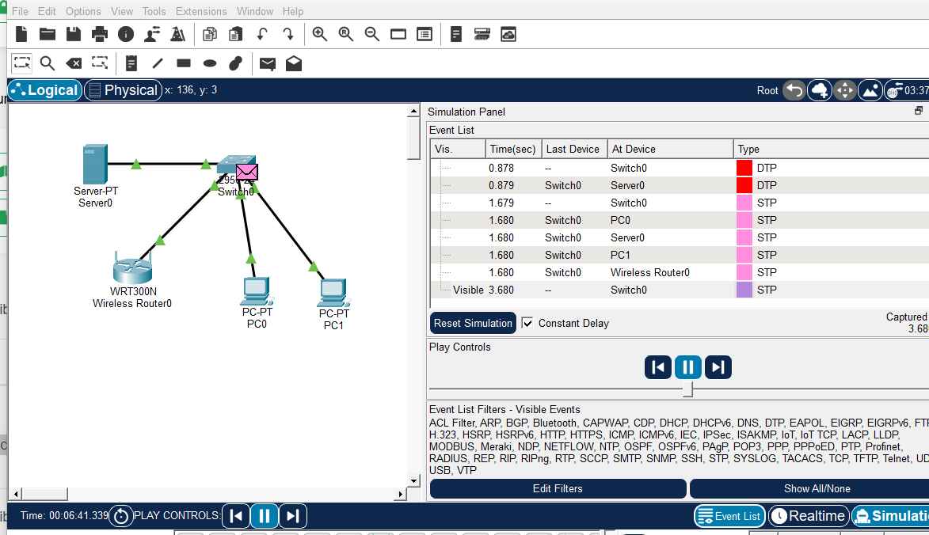Toggle Constant Delay checkbox
The image size is (929, 535).
tap(527, 323)
